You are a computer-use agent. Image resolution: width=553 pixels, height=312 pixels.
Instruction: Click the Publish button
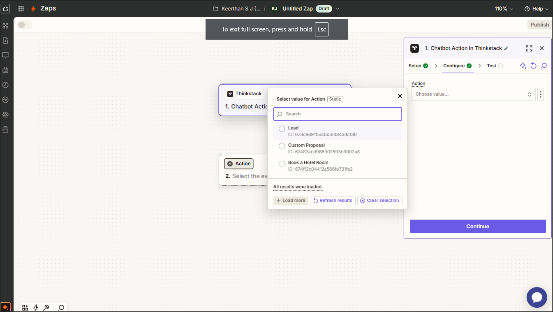click(x=539, y=25)
